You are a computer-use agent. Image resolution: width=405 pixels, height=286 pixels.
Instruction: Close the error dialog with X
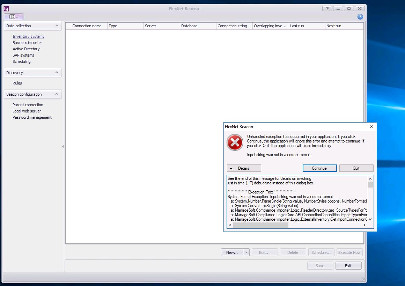(371, 127)
